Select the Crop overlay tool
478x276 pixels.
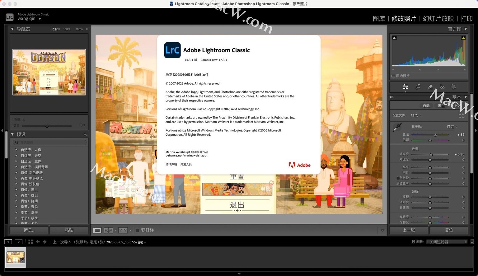click(x=418, y=87)
